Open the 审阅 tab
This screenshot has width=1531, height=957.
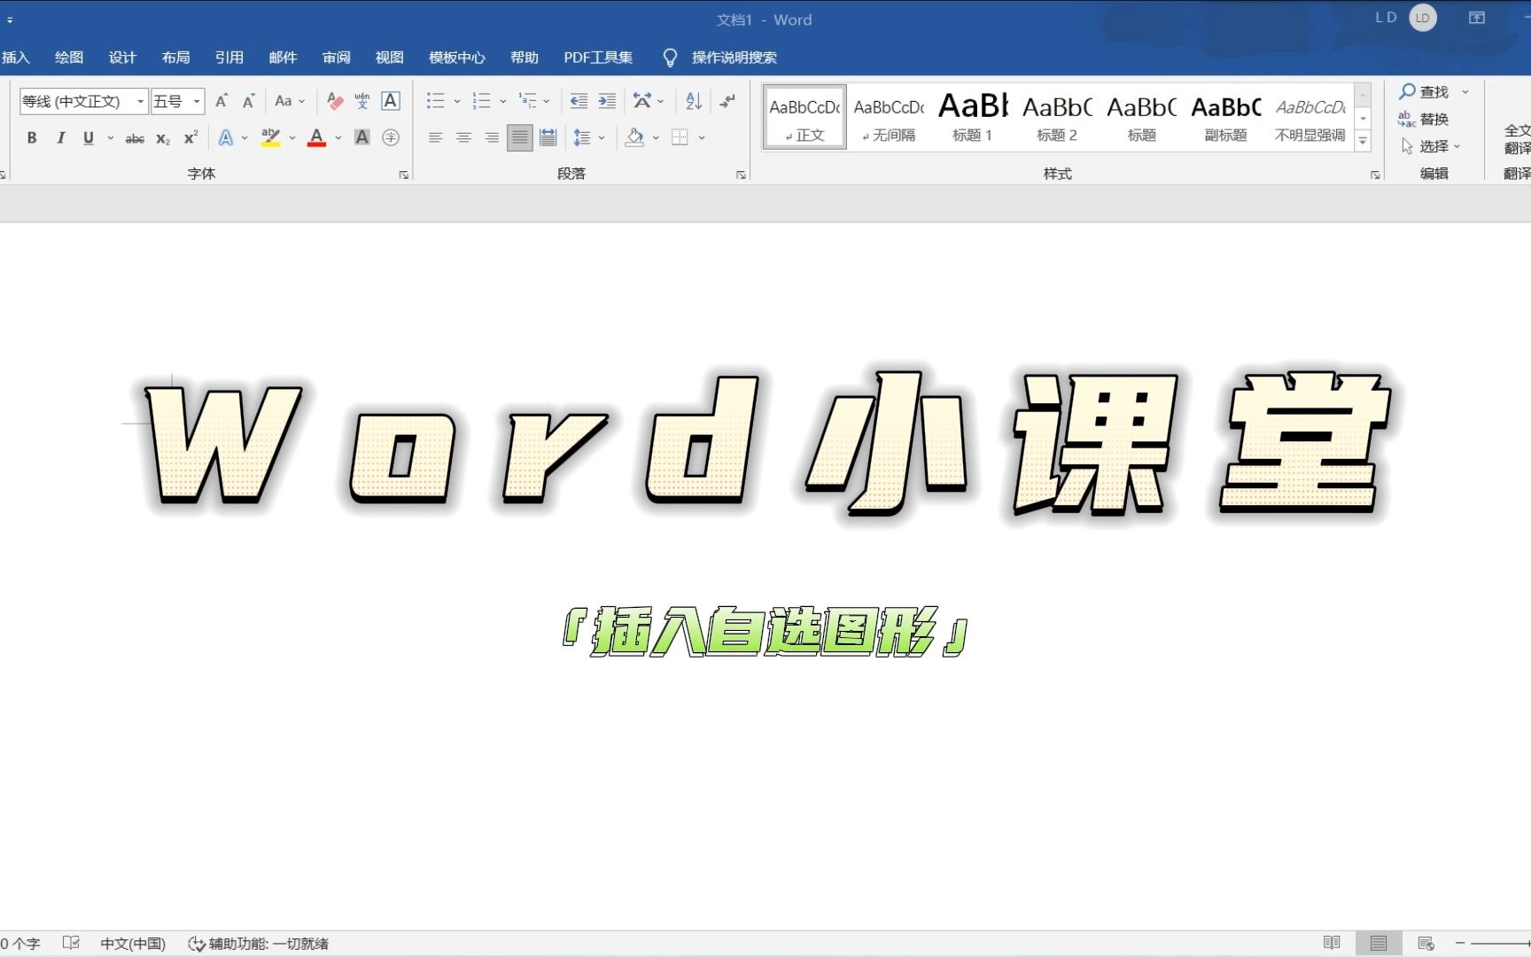tap(337, 58)
